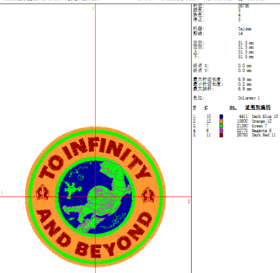Click stitch count 22770 in the Magenta row
The height and width of the screenshot is (273, 280).
[242, 131]
